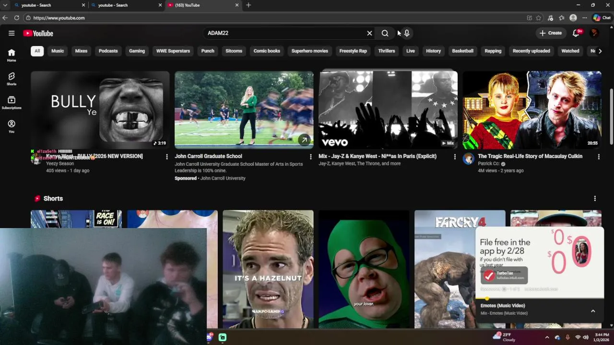This screenshot has width=614, height=345.
Task: Go to Home in the sidebar
Action: (12, 56)
